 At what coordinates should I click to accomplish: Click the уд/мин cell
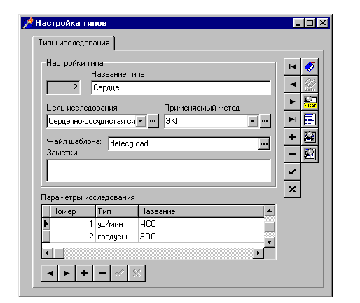tap(117, 224)
